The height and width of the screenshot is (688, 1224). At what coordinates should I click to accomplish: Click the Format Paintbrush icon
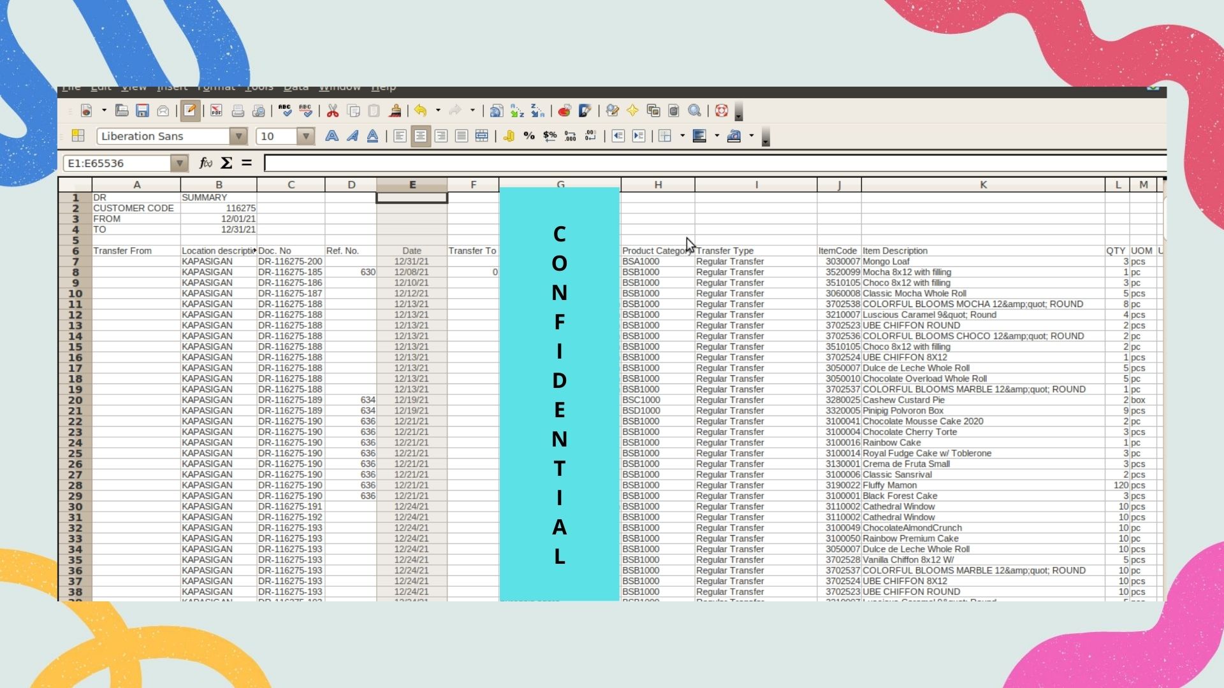pyautogui.click(x=395, y=111)
